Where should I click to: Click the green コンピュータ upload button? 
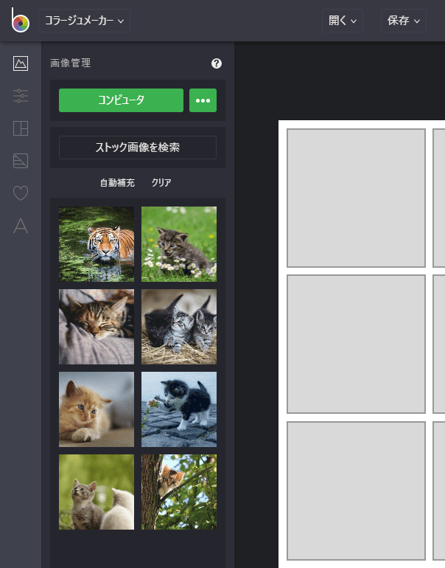pyautogui.click(x=122, y=100)
